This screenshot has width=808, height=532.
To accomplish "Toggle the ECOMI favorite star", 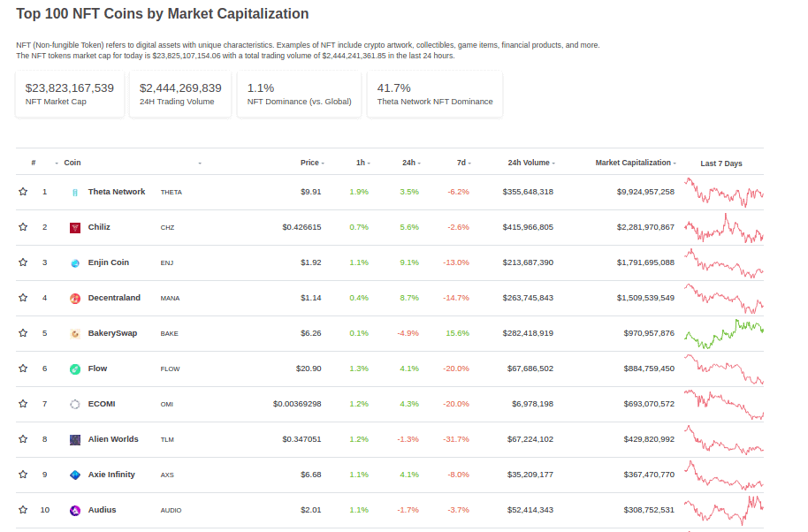I will [x=23, y=403].
